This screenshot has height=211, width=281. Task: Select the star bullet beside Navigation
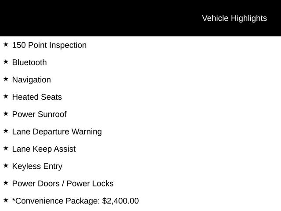[6, 79]
